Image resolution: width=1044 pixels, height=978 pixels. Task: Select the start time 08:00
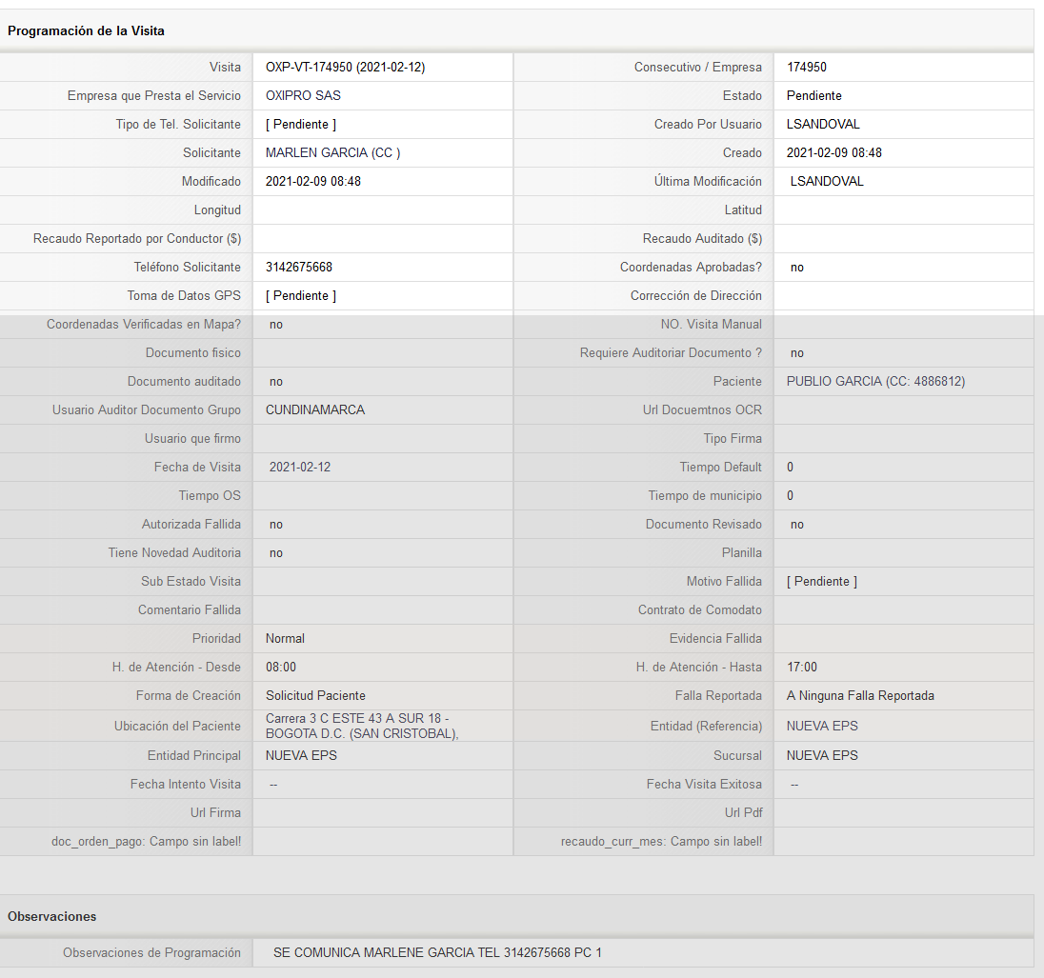click(x=281, y=669)
